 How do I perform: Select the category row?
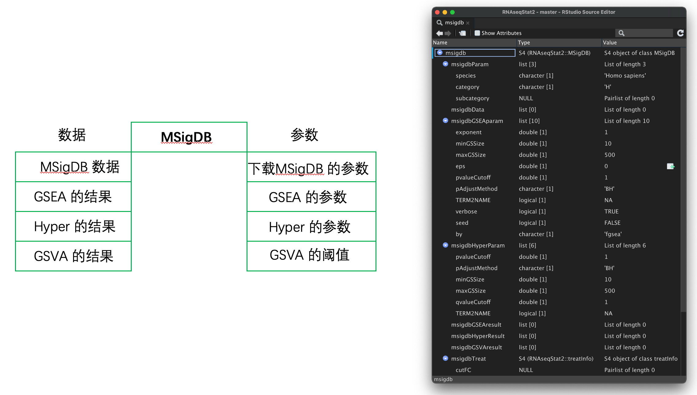pos(556,87)
